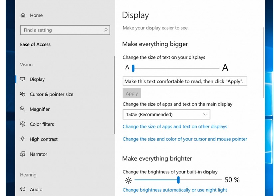The height and width of the screenshot is (196, 274).
Task: Go to Cursor & pointer size settings
Action: coord(65,94)
